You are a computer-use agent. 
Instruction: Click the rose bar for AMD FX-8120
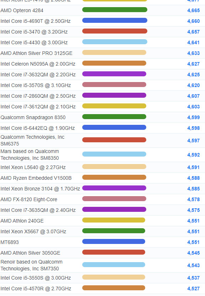point(114,199)
